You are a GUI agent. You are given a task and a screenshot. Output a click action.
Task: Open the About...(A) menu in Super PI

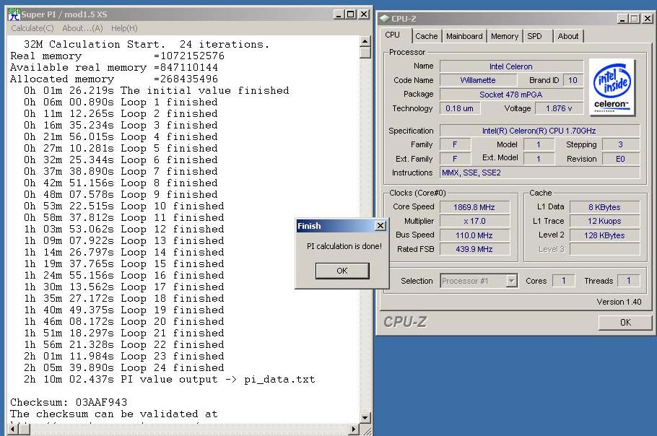pos(82,28)
